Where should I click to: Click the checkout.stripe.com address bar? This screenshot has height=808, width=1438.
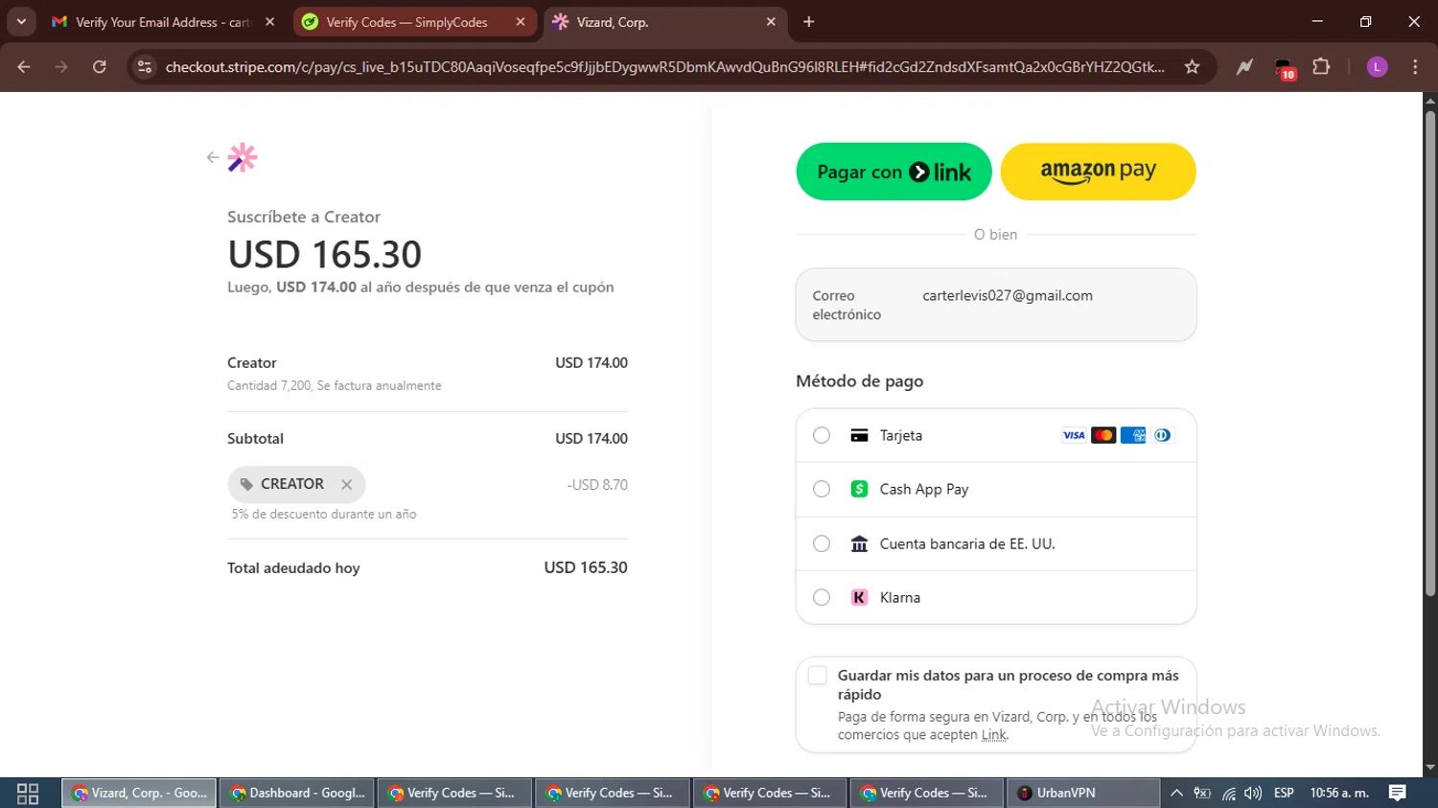pyautogui.click(x=664, y=67)
